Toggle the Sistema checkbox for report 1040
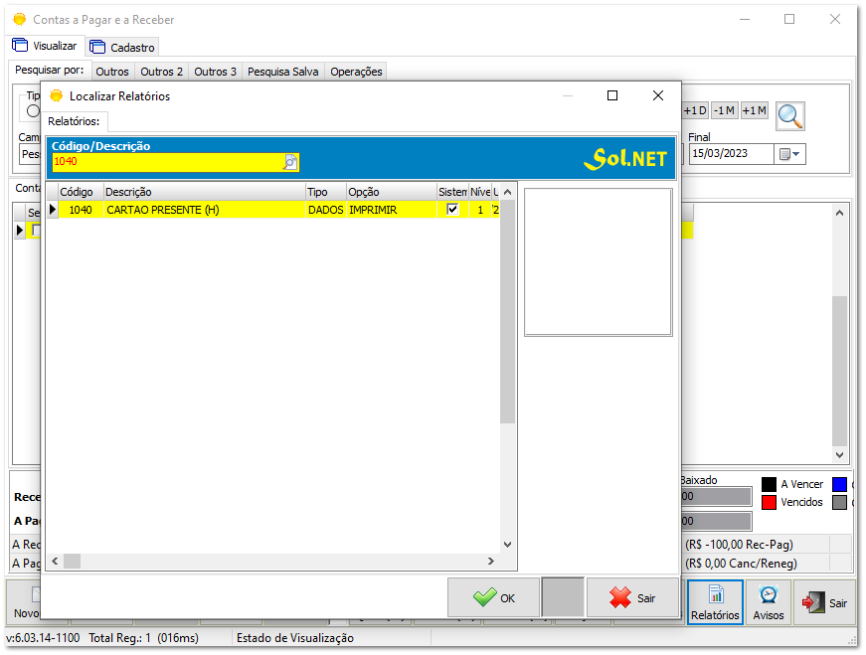 click(x=452, y=210)
